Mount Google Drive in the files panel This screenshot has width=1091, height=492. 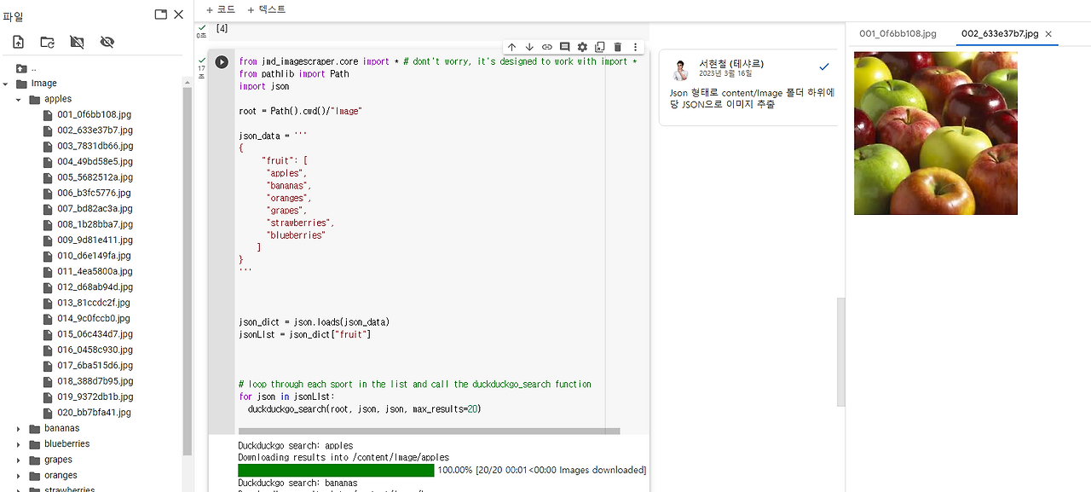(x=77, y=42)
